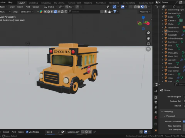This screenshot has width=185, height=138.
Task: Switch perspective/orthographic with grid gizmo icon
Action: 148,49
